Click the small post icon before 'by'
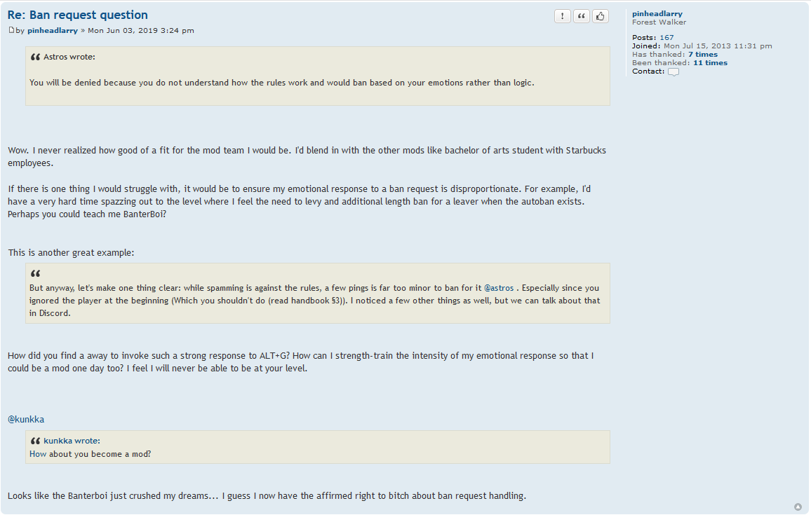This screenshot has width=811, height=515. (x=11, y=30)
